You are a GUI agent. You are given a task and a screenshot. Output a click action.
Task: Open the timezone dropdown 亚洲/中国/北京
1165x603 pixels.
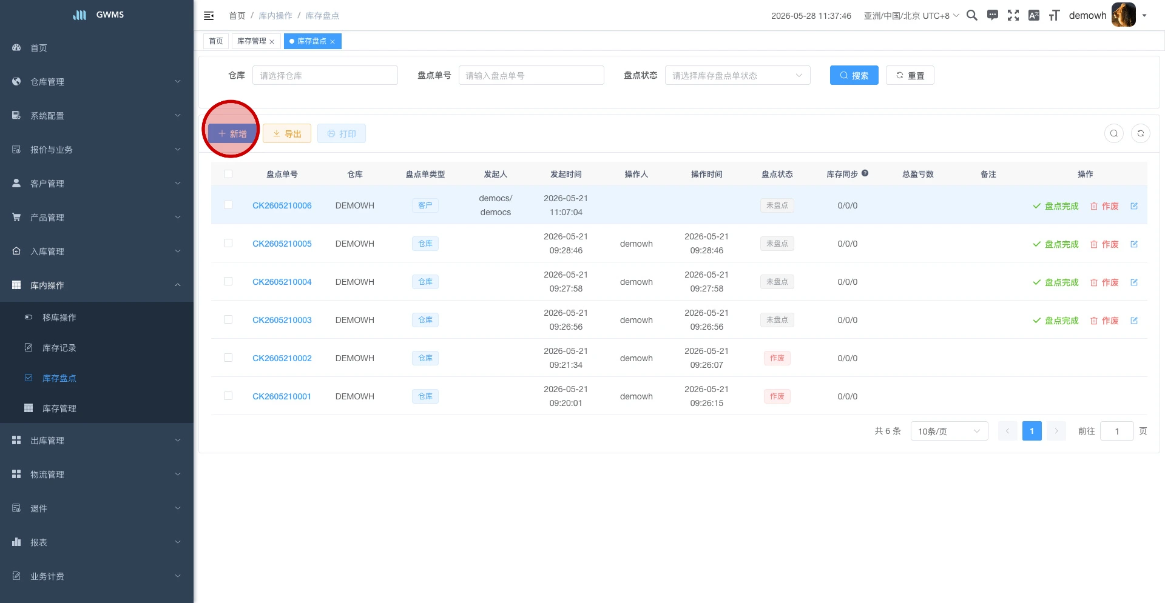click(x=911, y=16)
